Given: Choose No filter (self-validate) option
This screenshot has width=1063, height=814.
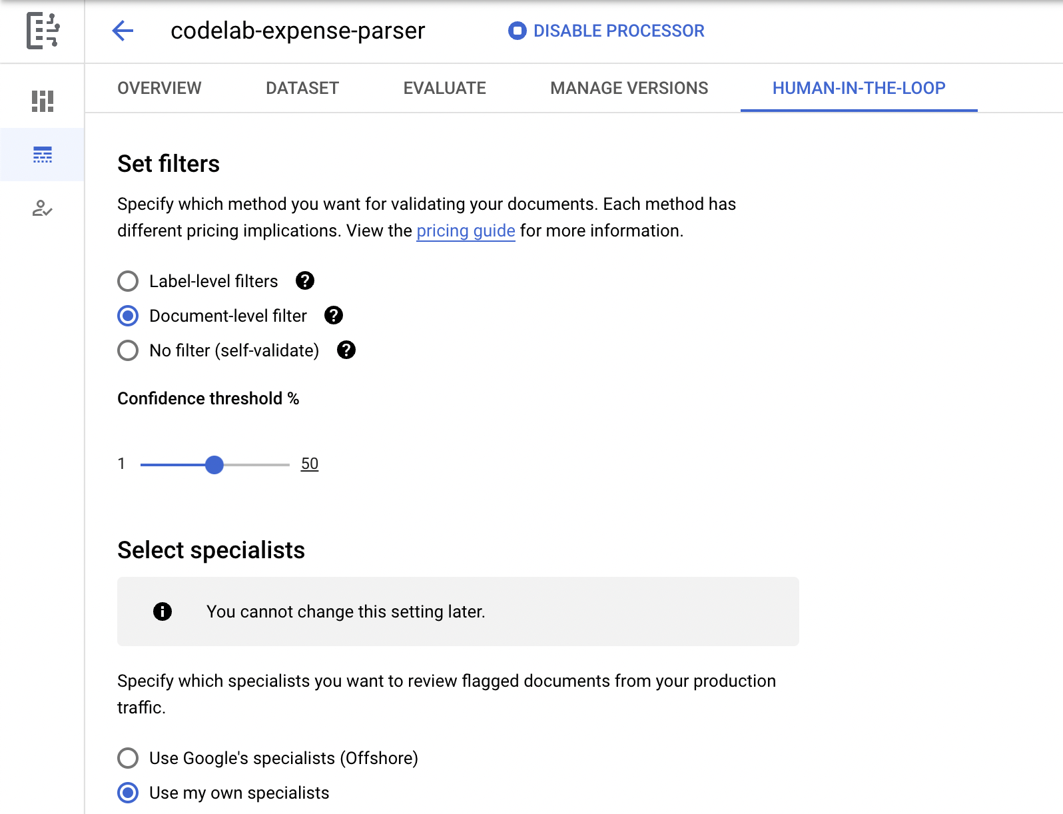Looking at the screenshot, I should [128, 350].
